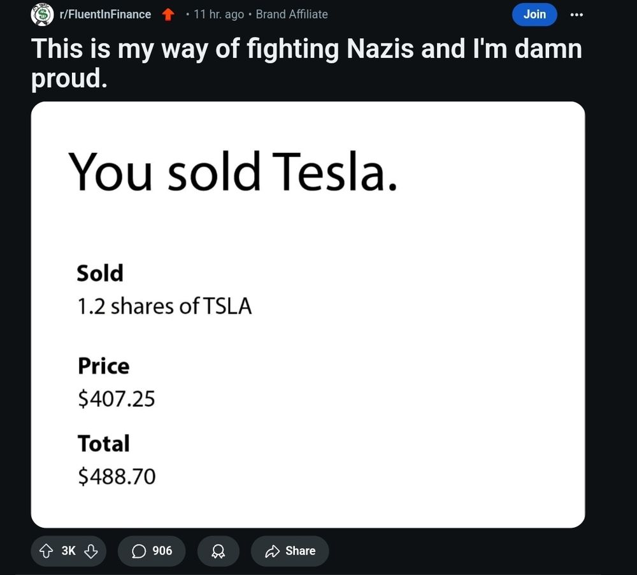Click the $407.25 price value in image
The height and width of the screenshot is (575, 637).
tap(117, 399)
